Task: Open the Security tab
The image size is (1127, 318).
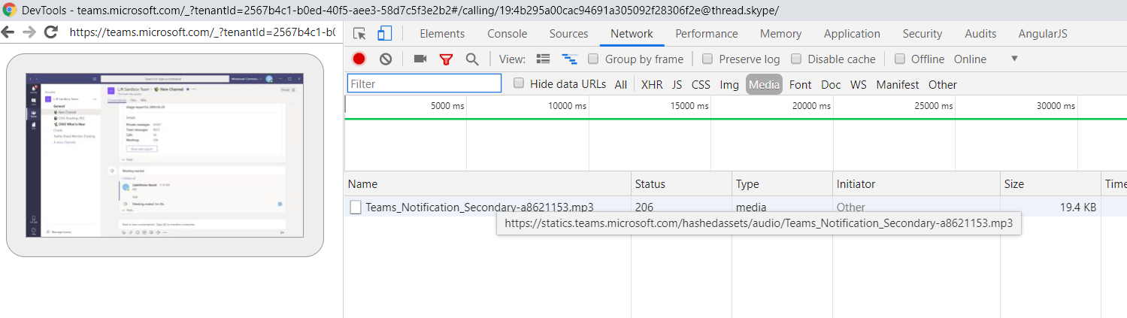Action: [x=923, y=34]
